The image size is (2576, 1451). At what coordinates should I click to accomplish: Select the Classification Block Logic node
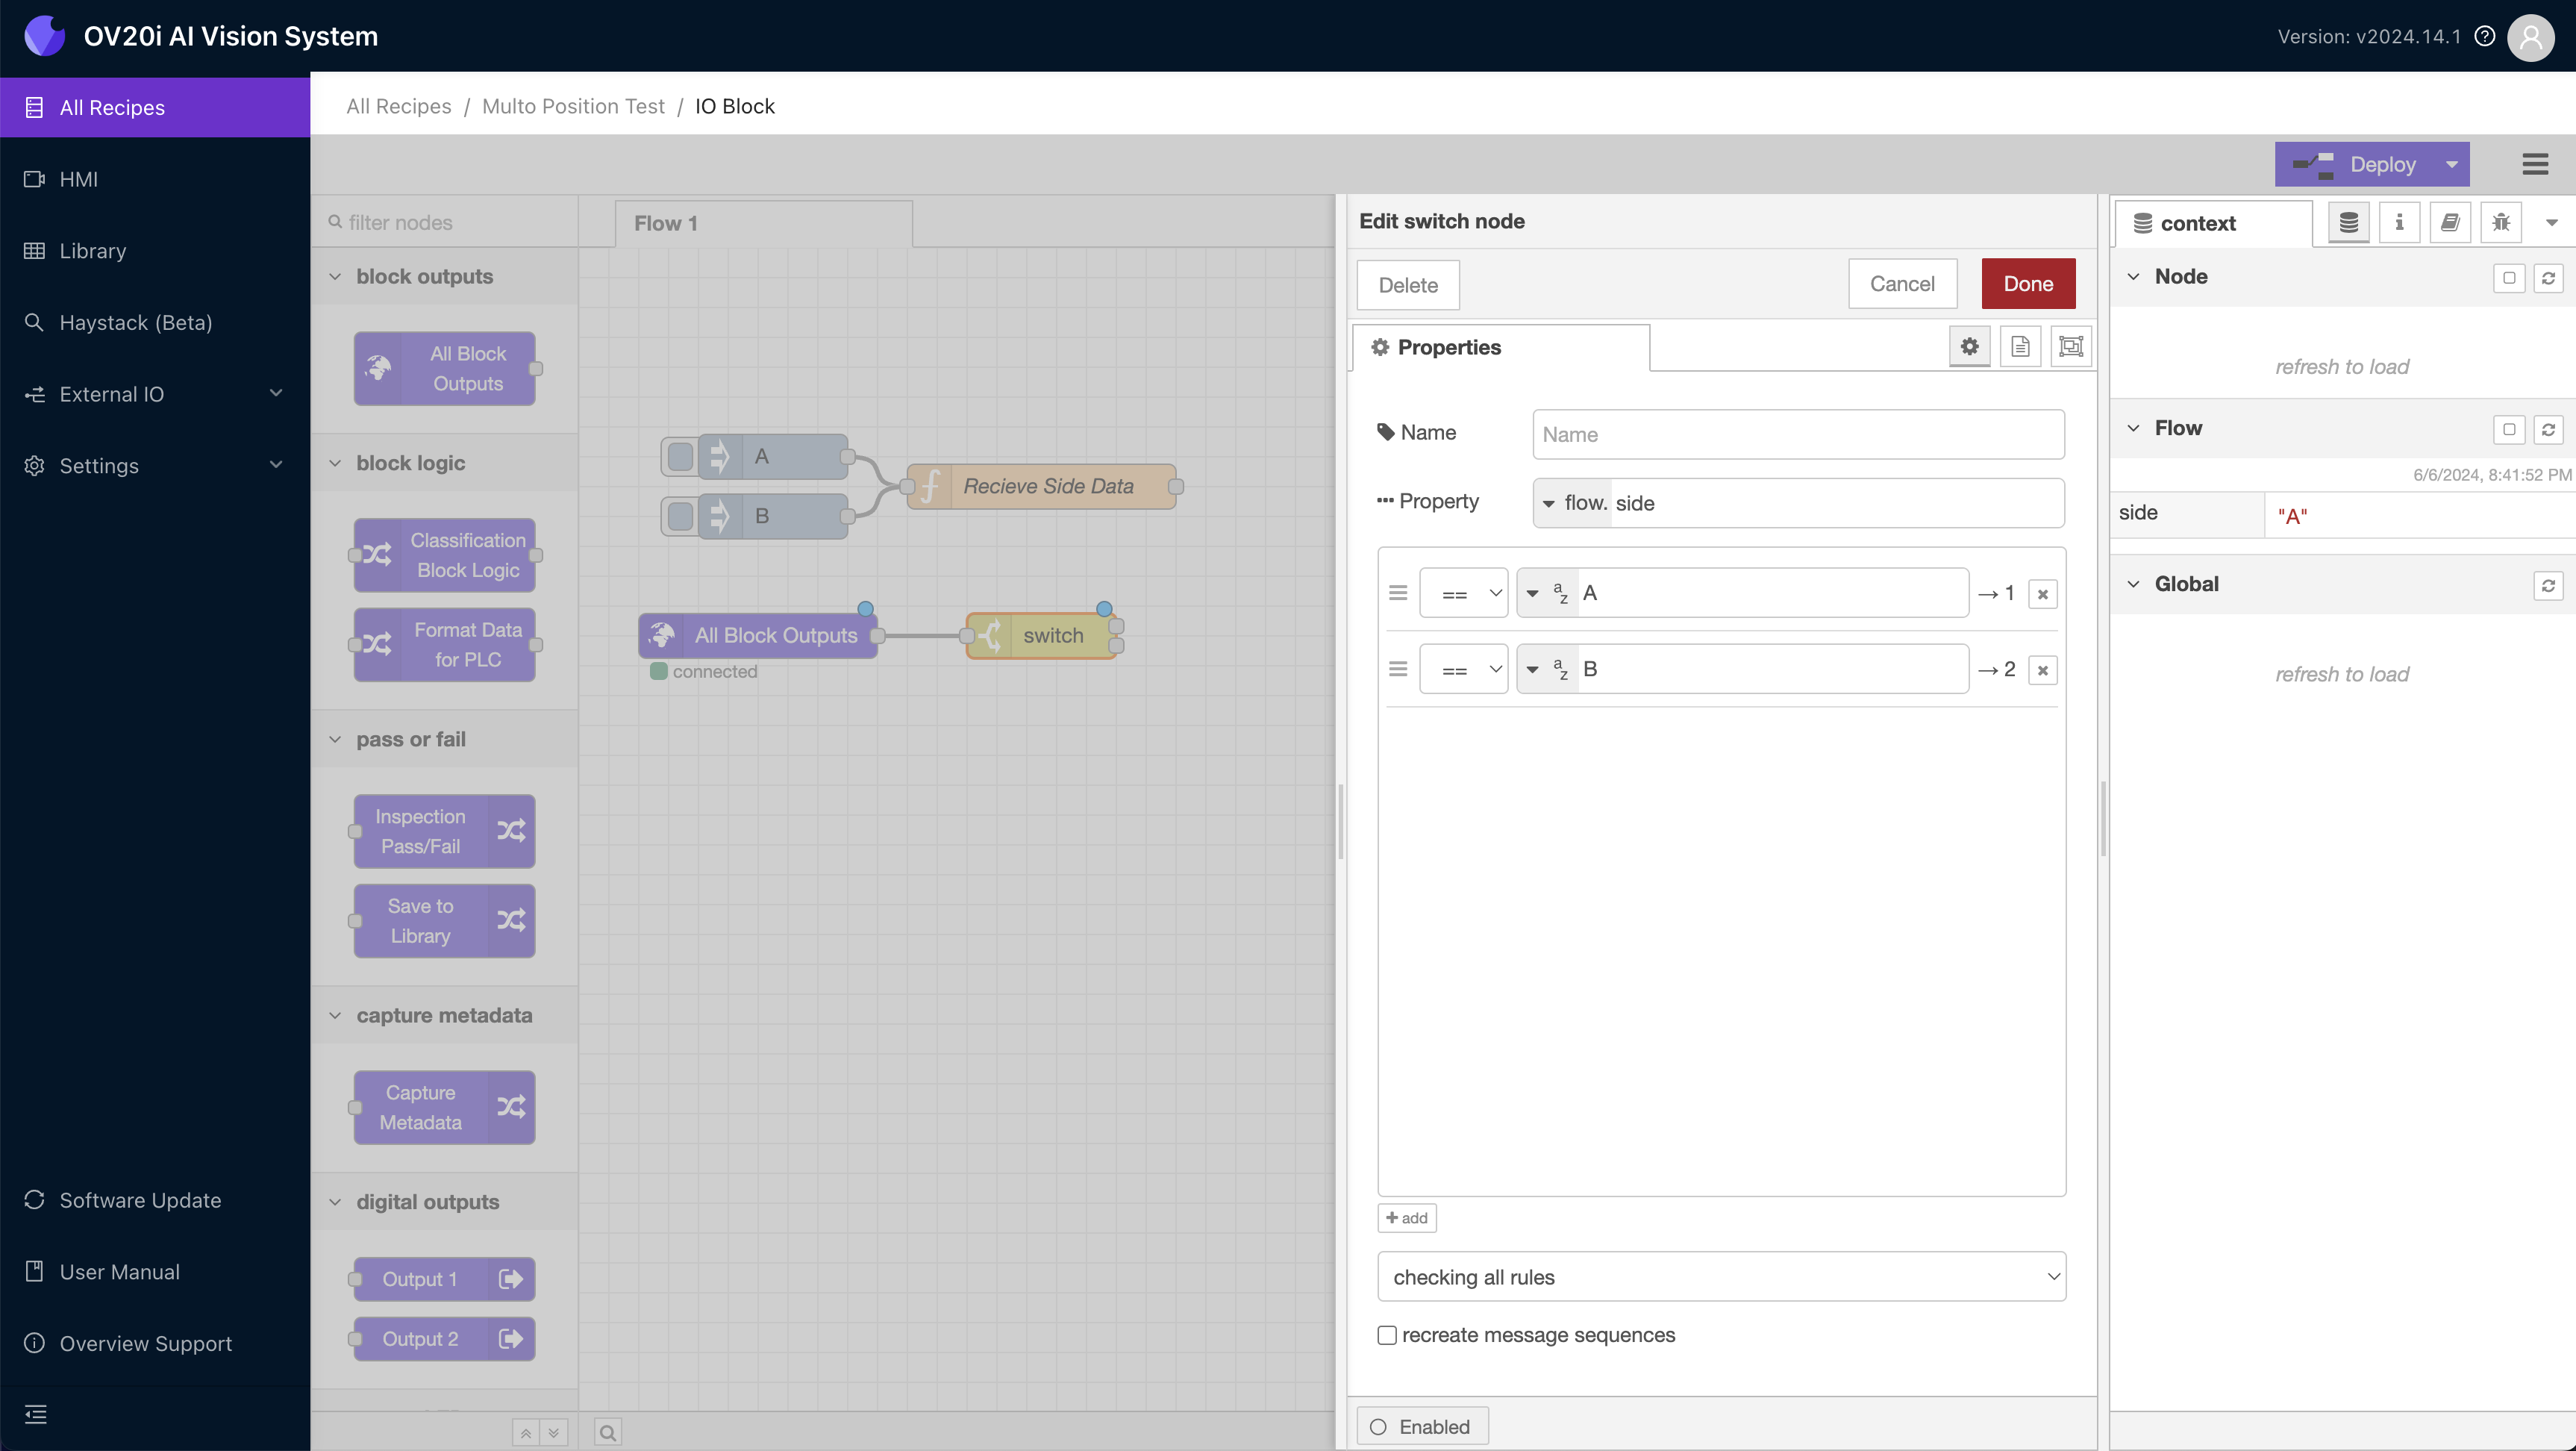coord(444,555)
